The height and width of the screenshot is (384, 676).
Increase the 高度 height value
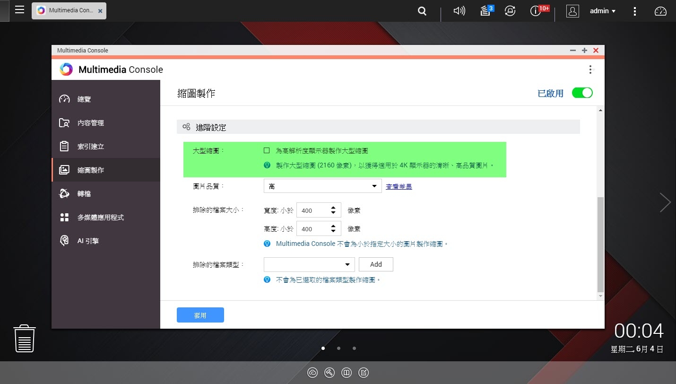(x=334, y=226)
